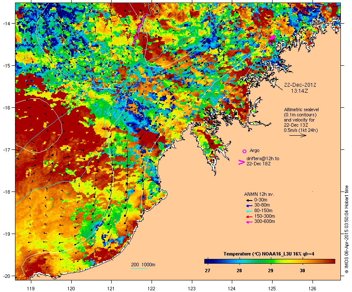
Task: Click the longitude label 122
Action: [152, 289]
